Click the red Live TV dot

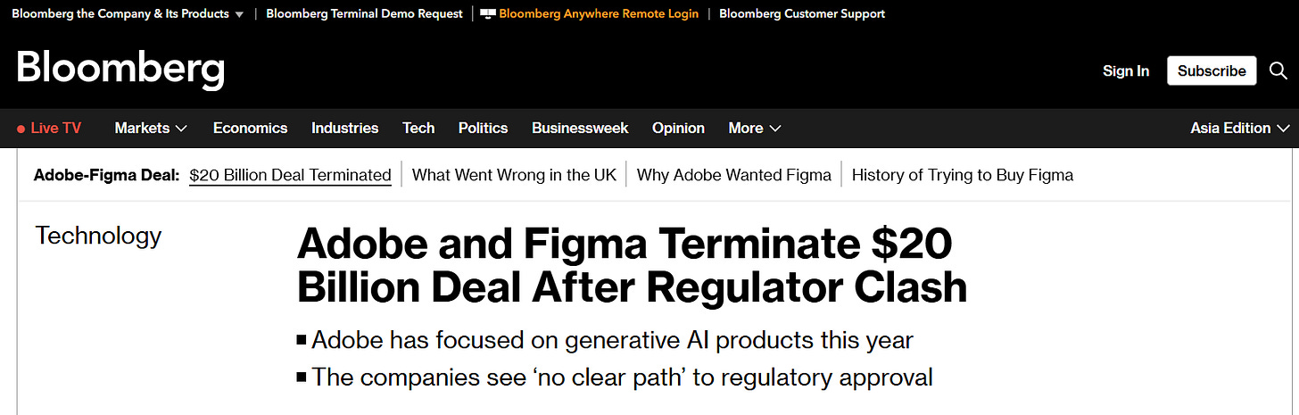(x=21, y=129)
